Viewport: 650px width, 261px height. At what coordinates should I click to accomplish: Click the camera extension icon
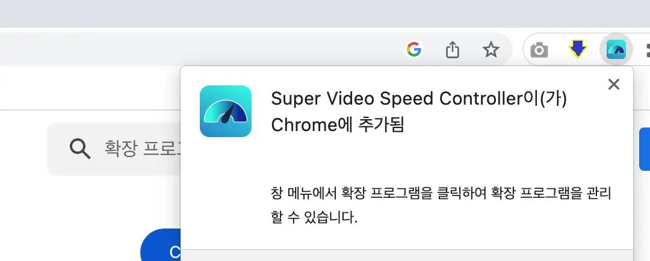click(539, 50)
